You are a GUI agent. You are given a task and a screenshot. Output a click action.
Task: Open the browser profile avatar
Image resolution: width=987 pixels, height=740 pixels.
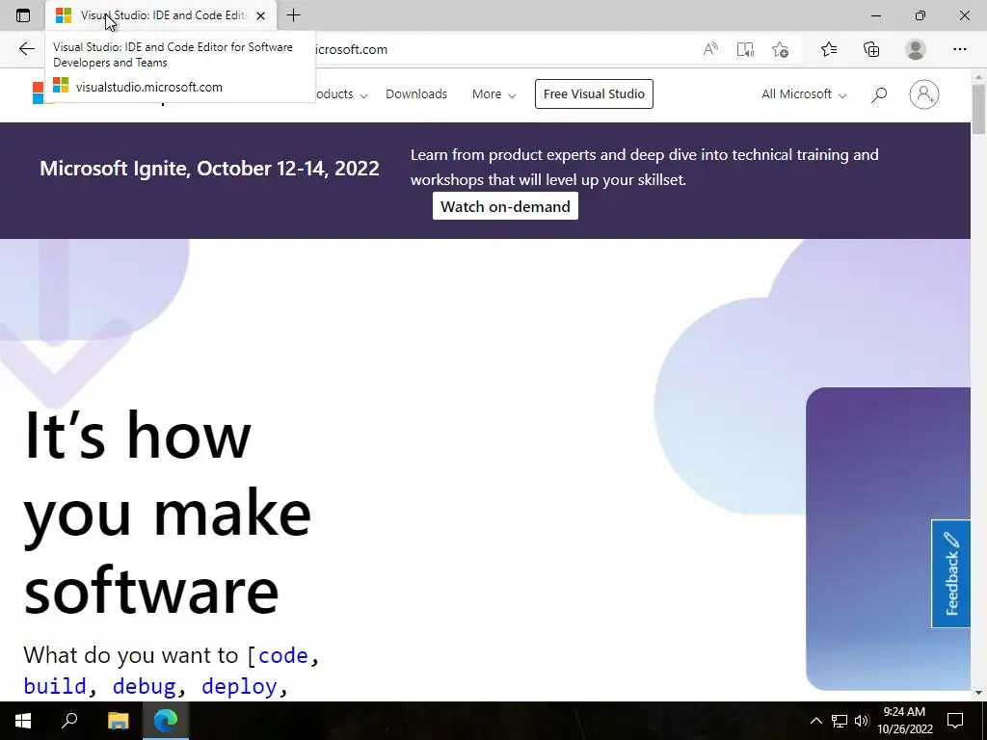coord(916,49)
